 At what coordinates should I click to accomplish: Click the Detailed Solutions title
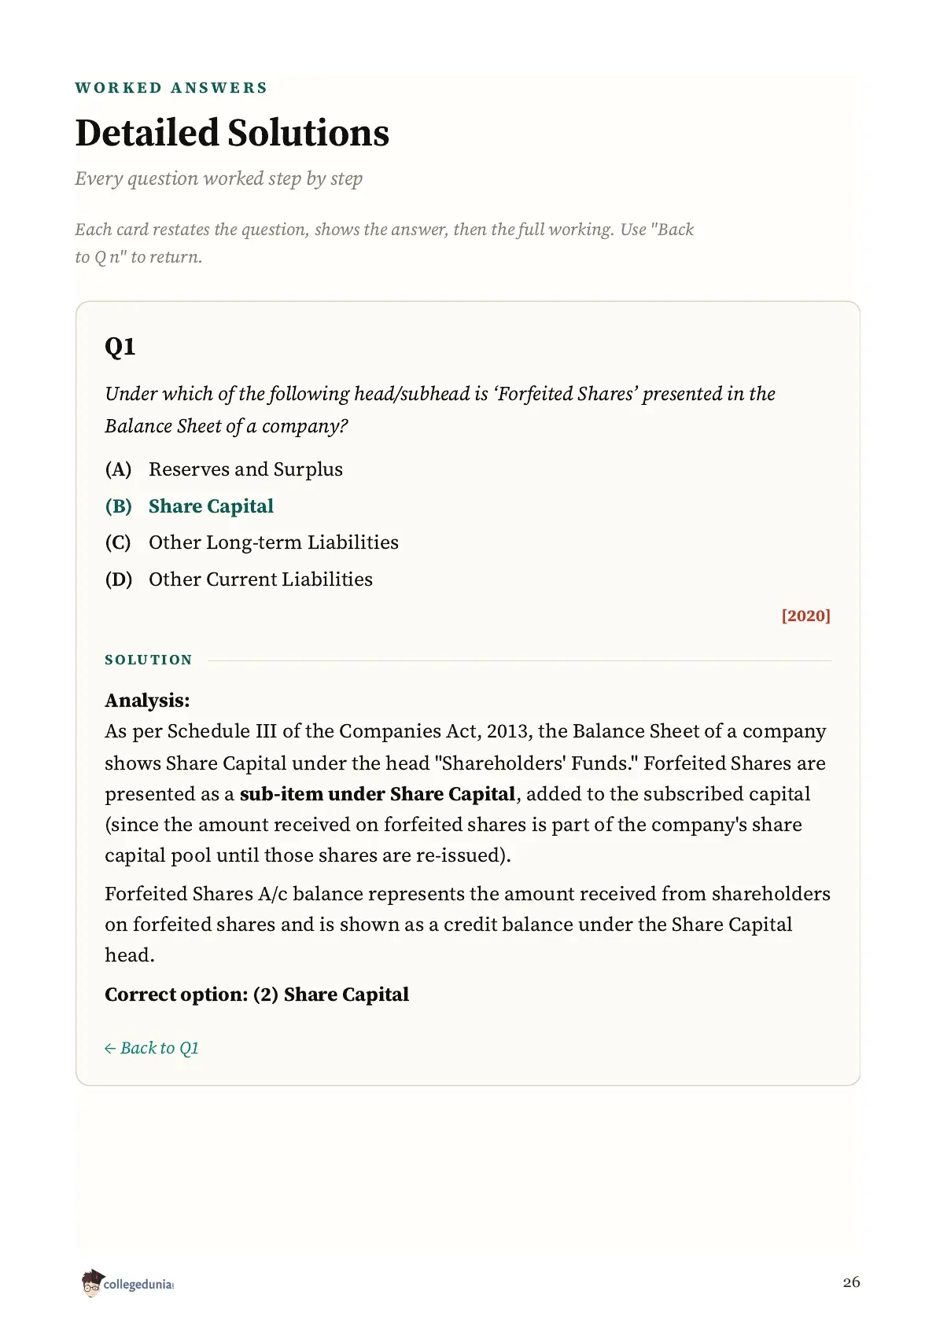click(x=232, y=132)
